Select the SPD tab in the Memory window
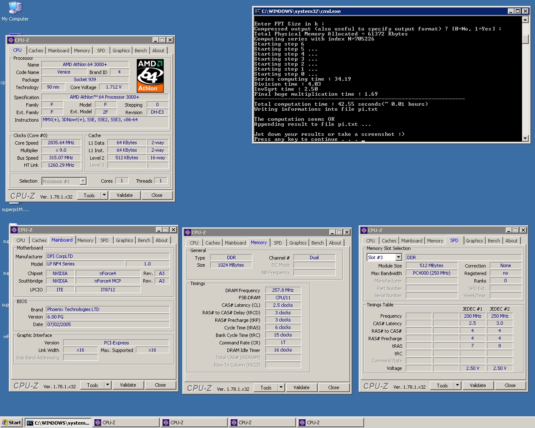Viewport: 535px width, 428px height. pyautogui.click(x=278, y=243)
